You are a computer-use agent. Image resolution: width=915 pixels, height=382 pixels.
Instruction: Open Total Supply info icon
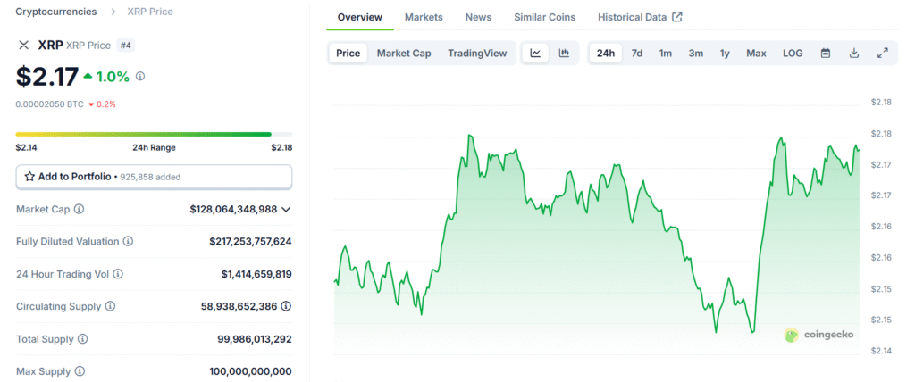[x=83, y=339]
